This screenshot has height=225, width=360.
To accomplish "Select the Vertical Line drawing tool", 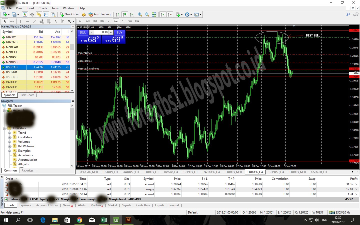I will tap(20, 21).
